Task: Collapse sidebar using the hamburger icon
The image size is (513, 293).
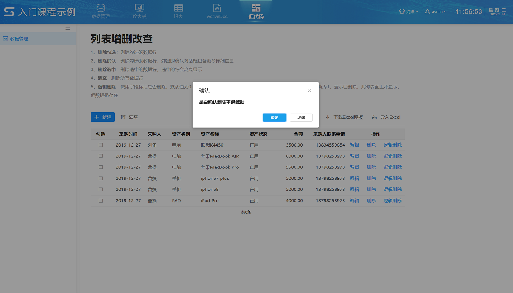Action: (x=67, y=28)
